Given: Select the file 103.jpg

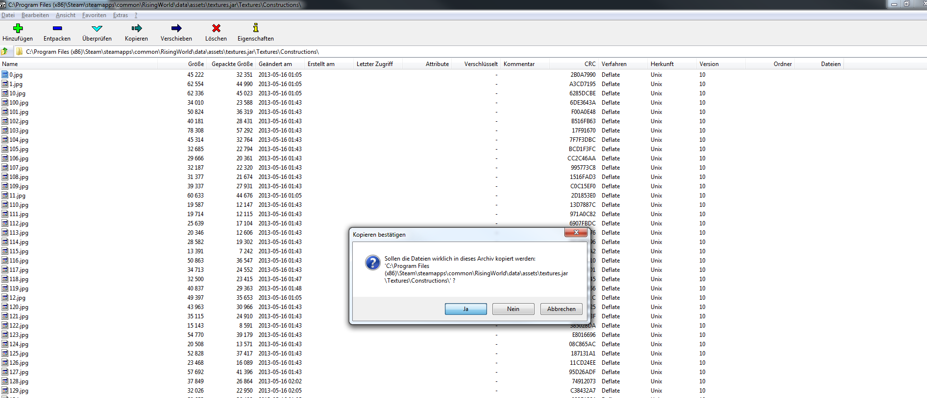Looking at the screenshot, I should [x=19, y=131].
